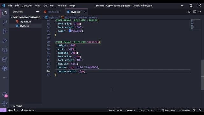
Task: Open the feedback icon in status bar
Action: point(194,111)
